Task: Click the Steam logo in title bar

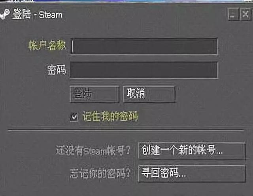Action: click(4, 14)
